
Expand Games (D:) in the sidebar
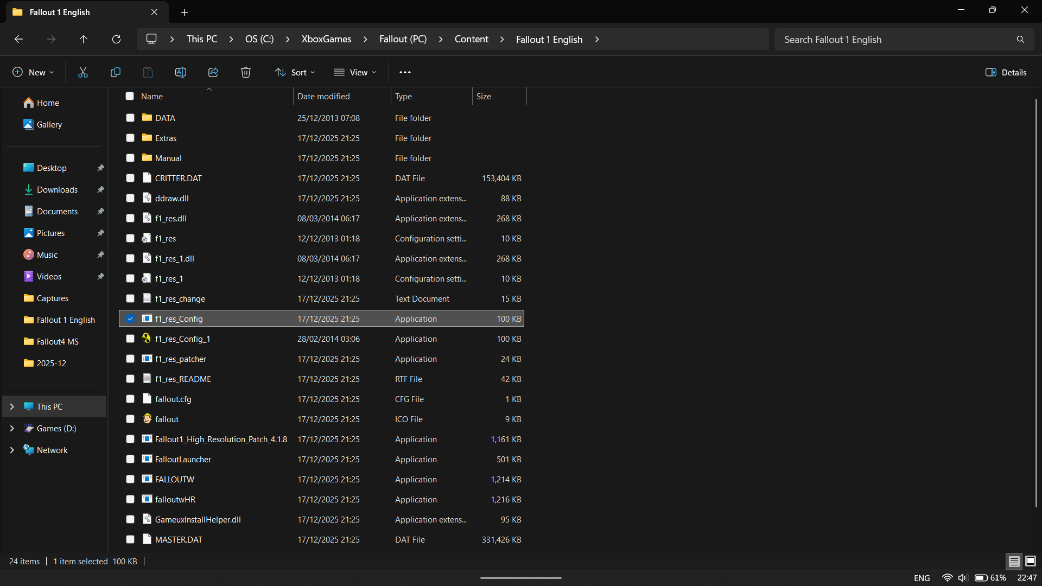[12, 428]
